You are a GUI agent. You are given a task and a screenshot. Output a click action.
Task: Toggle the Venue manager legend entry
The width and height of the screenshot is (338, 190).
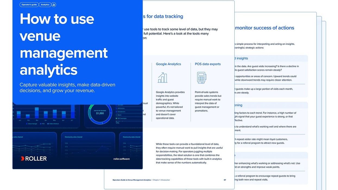(x=32, y=123)
